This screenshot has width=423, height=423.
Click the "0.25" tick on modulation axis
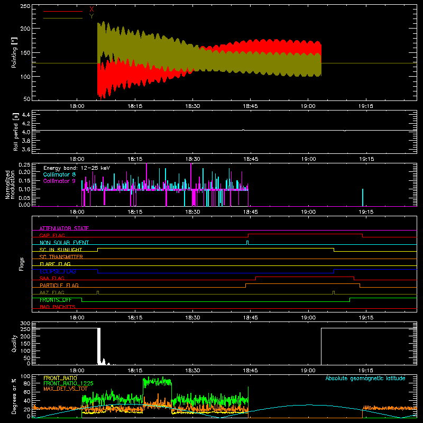(24, 164)
